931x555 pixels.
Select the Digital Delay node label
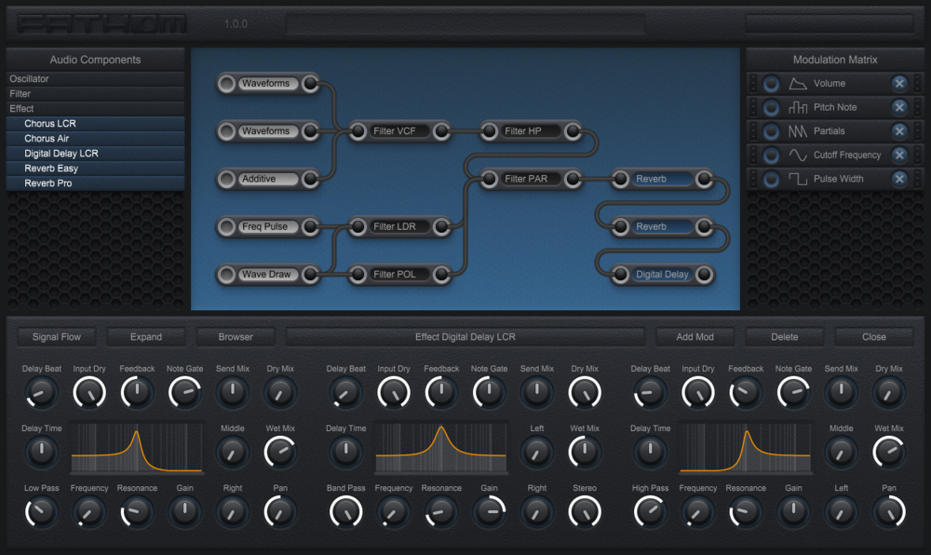click(x=662, y=274)
